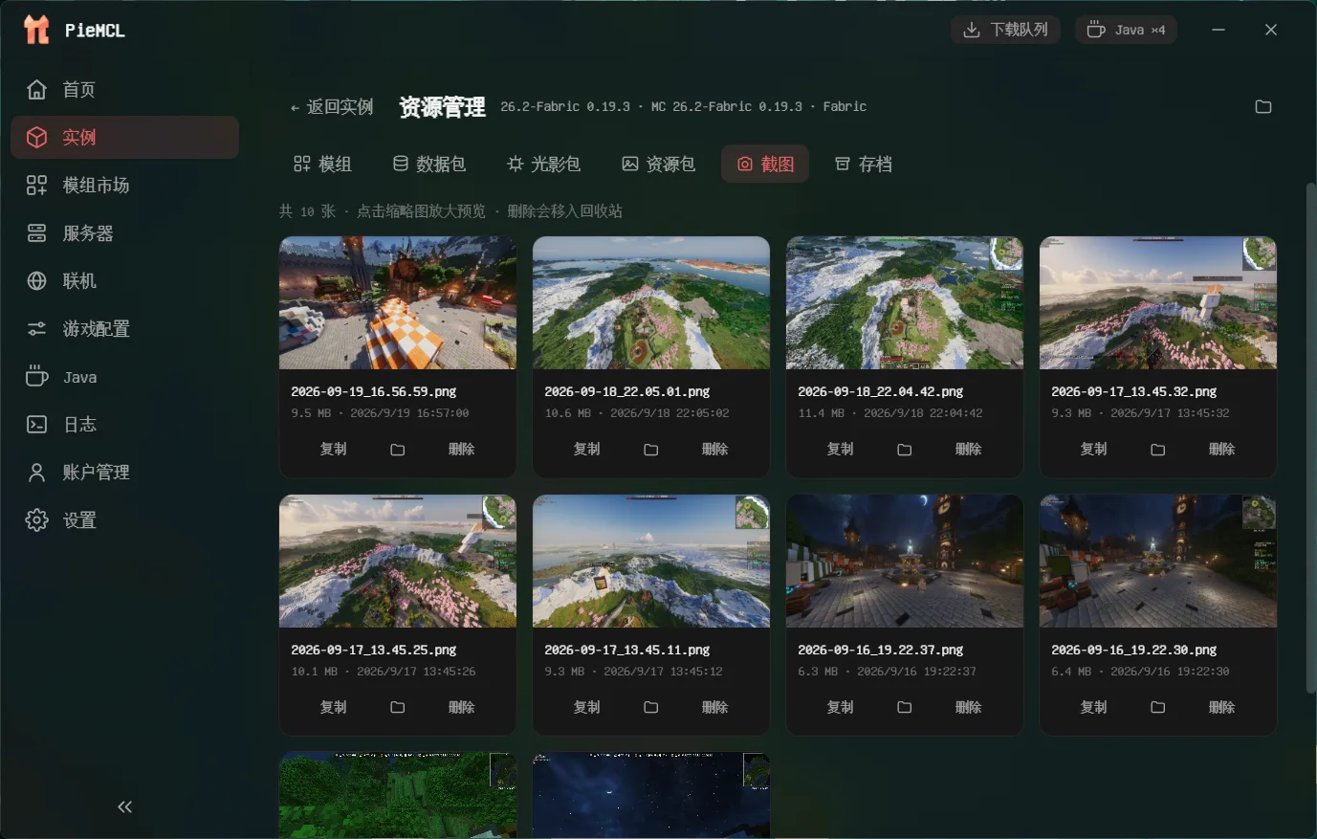Viewport: 1317px width, 839px height.
Task: Delete screenshot 2026-09-17_13.45.32.png
Action: pyautogui.click(x=1221, y=449)
